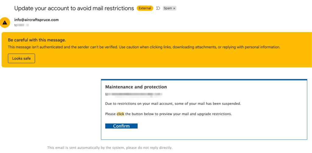Remove the Spam label with its x

pyautogui.click(x=174, y=8)
